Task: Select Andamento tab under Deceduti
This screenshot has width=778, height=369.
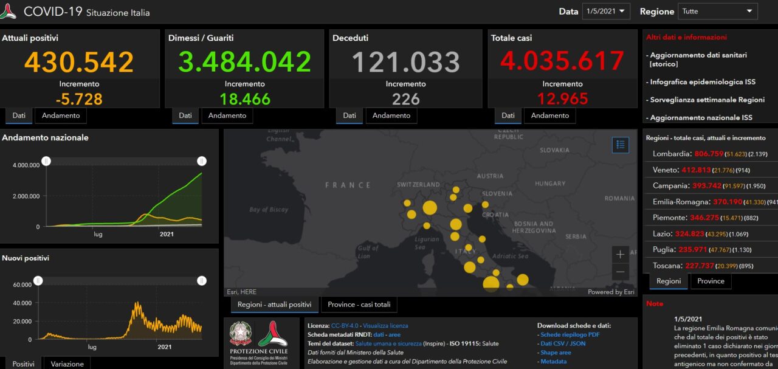Action: (x=391, y=116)
